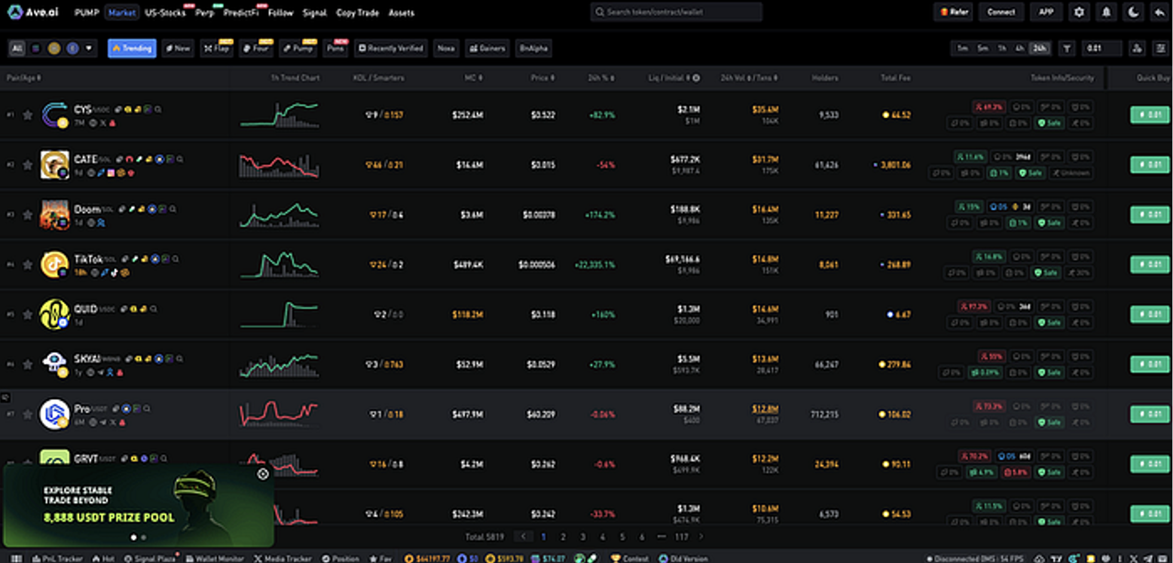Click the token search field

coord(676,12)
